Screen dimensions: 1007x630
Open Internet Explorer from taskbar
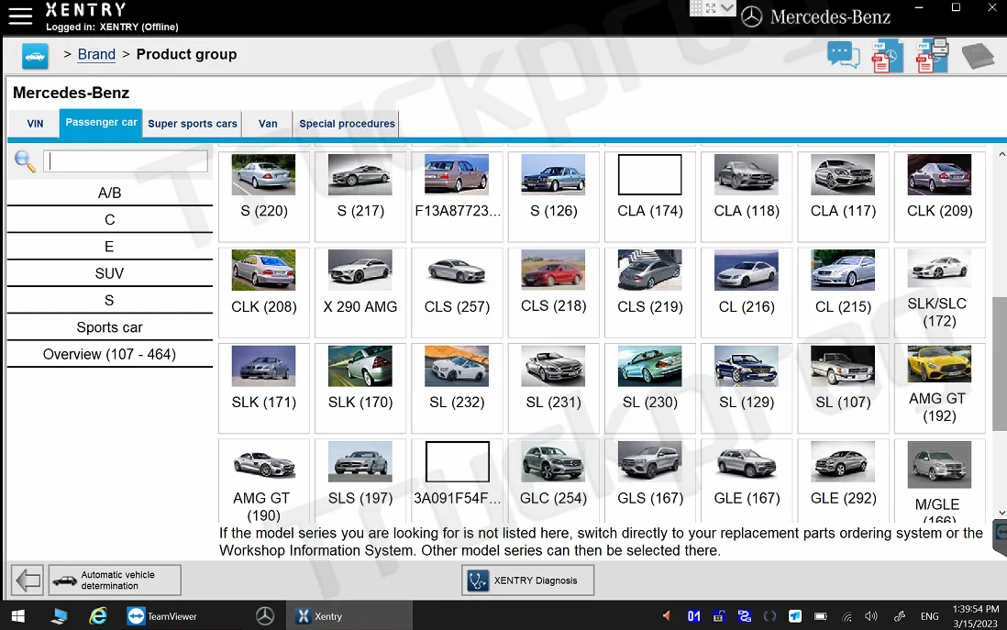(x=97, y=616)
